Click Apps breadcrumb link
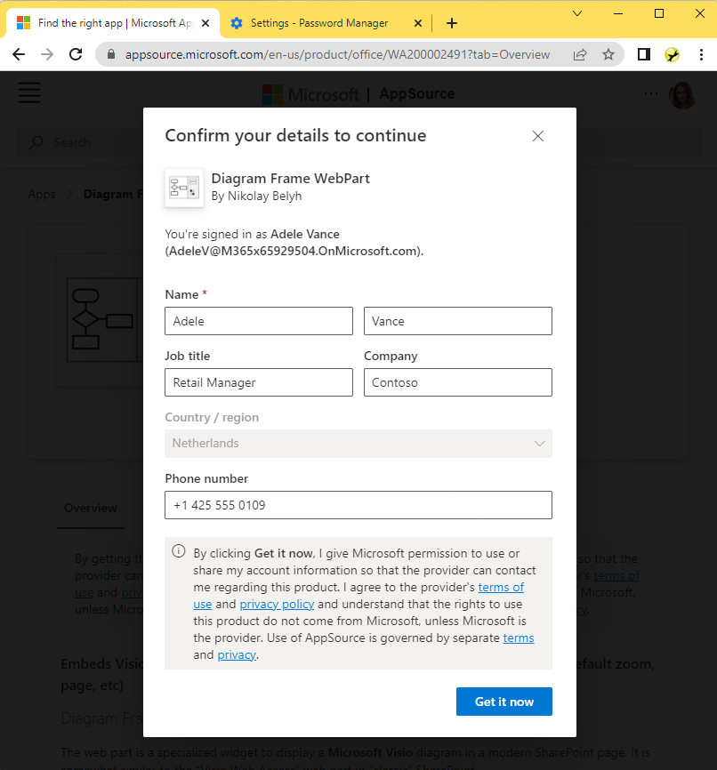Image resolution: width=717 pixels, height=770 pixels. point(42,194)
